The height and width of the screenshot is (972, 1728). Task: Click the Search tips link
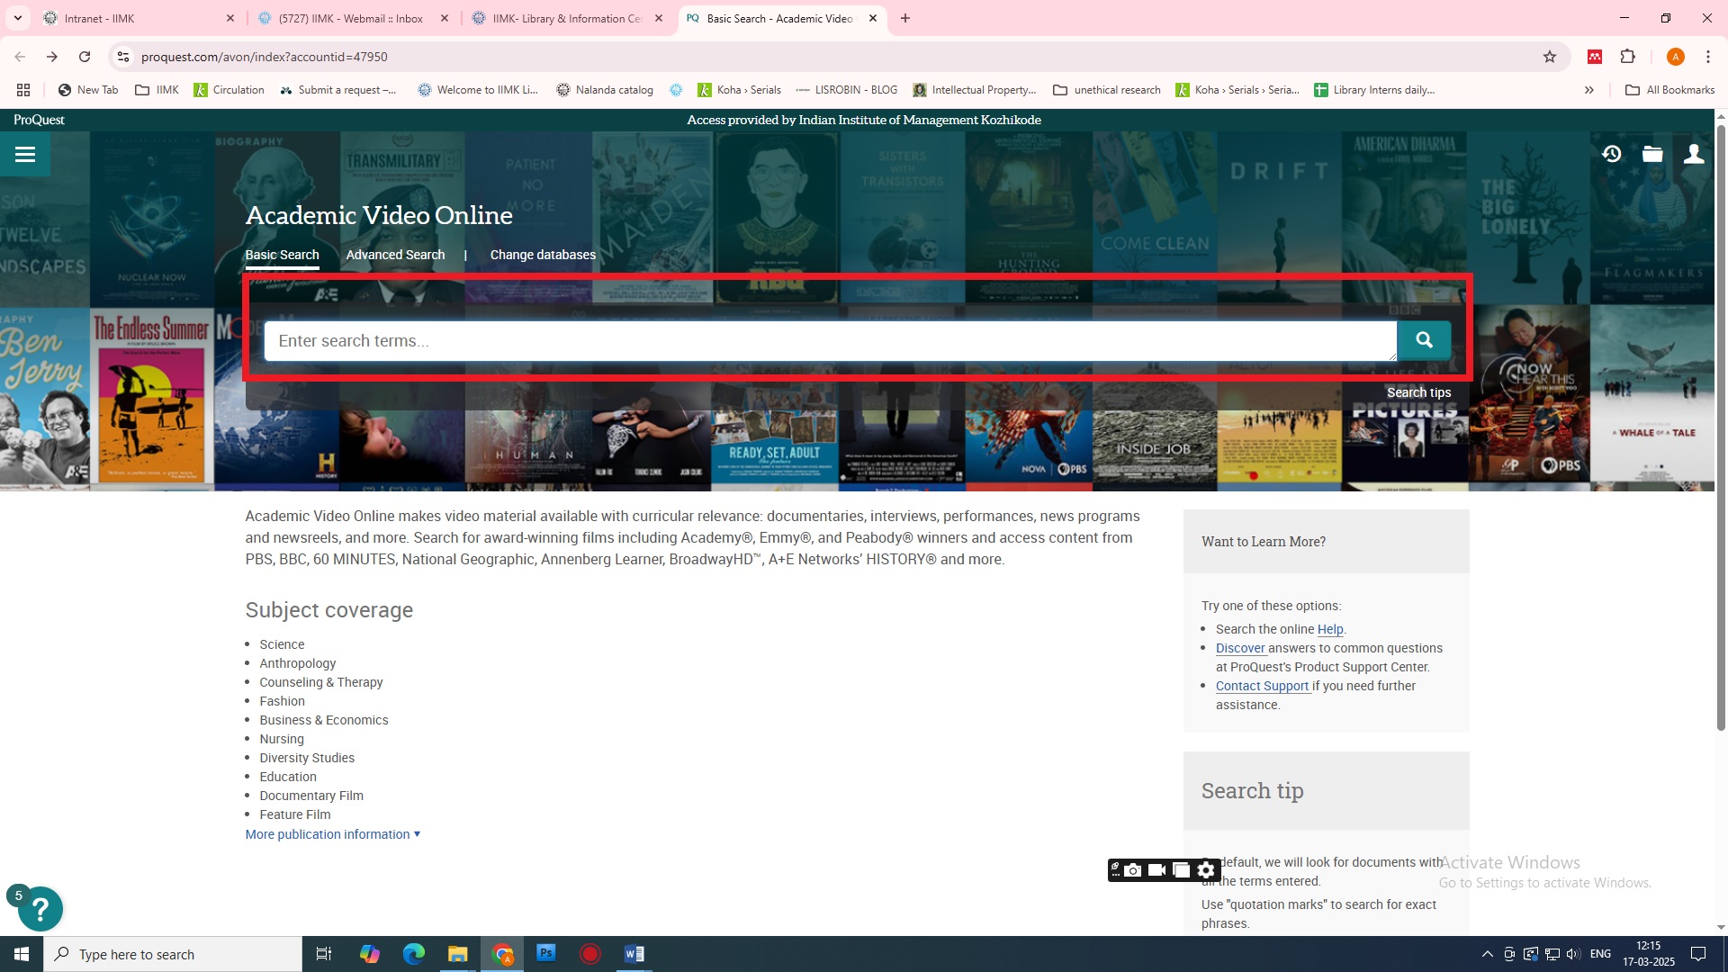coord(1418,392)
